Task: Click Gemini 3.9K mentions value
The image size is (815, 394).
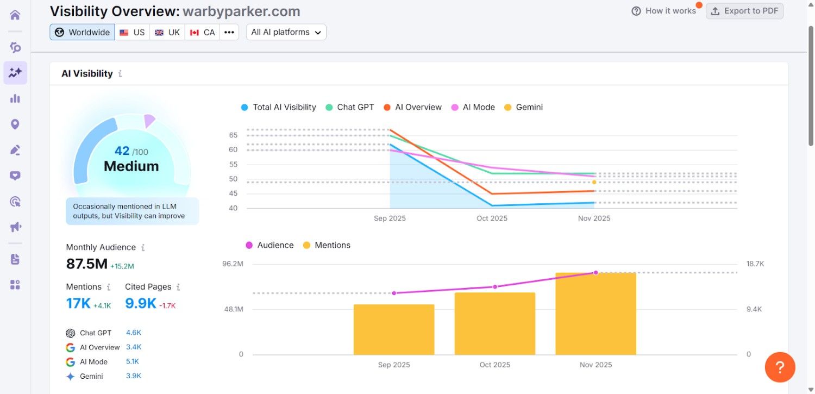Action: click(134, 376)
